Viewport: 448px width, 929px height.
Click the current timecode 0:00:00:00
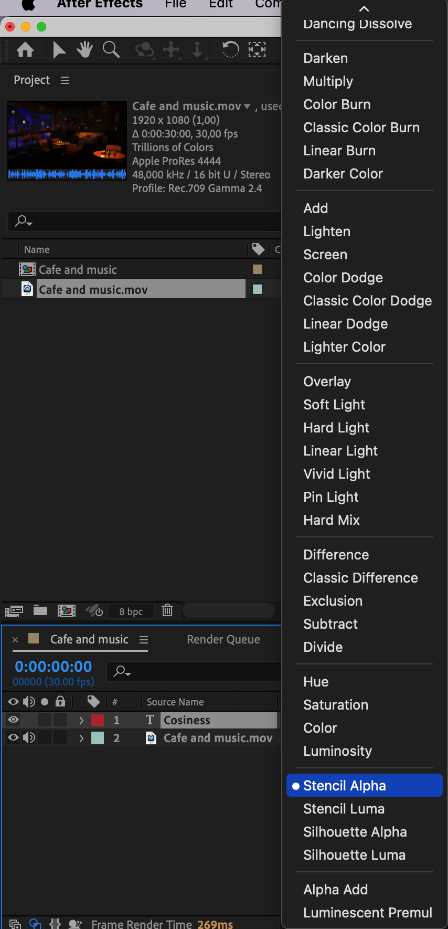[x=54, y=667]
